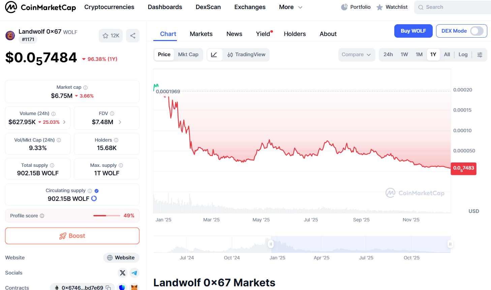
Task: Open the X (Twitter) social link
Action: 123,273
